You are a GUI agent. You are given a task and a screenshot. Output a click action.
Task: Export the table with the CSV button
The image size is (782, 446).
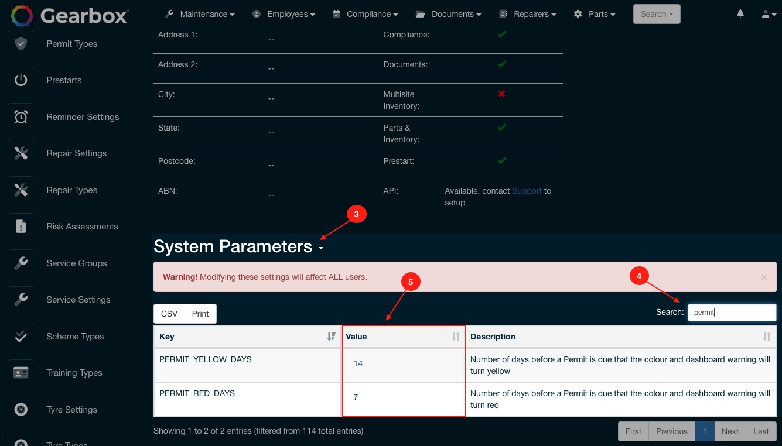point(169,313)
